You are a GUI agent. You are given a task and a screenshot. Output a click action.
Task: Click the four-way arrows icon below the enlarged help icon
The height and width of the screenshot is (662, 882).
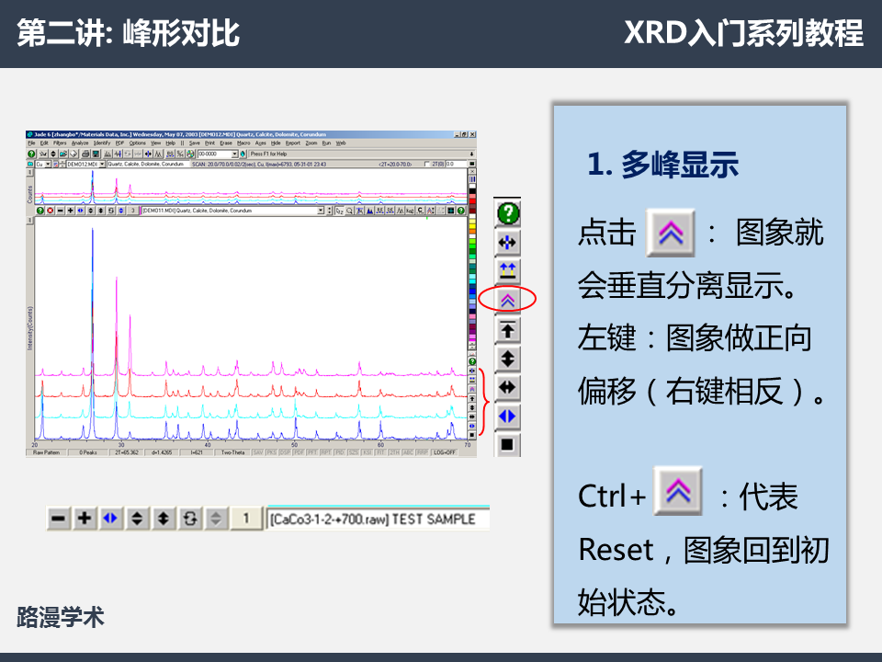coord(508,243)
